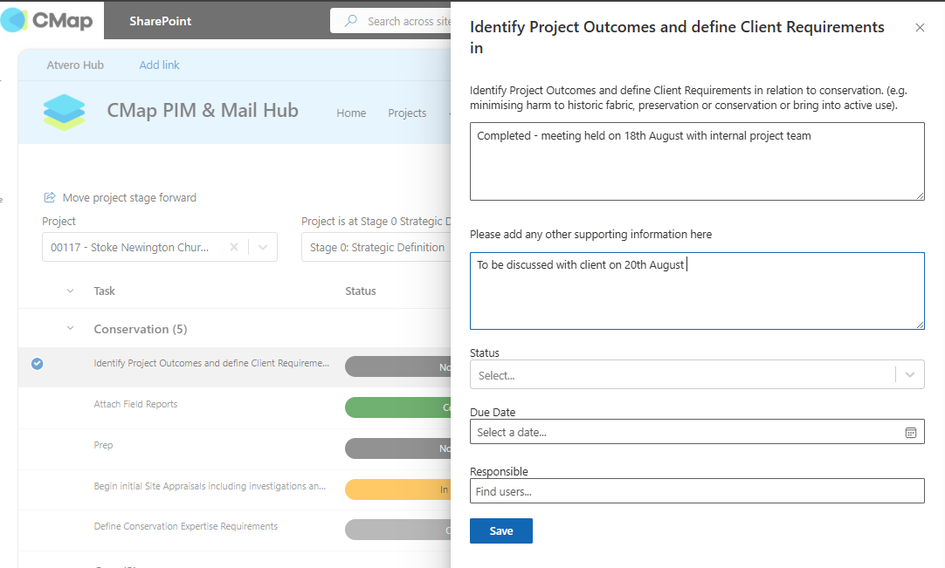Select the Prep task row
This screenshot has height=568, width=945.
(x=103, y=445)
